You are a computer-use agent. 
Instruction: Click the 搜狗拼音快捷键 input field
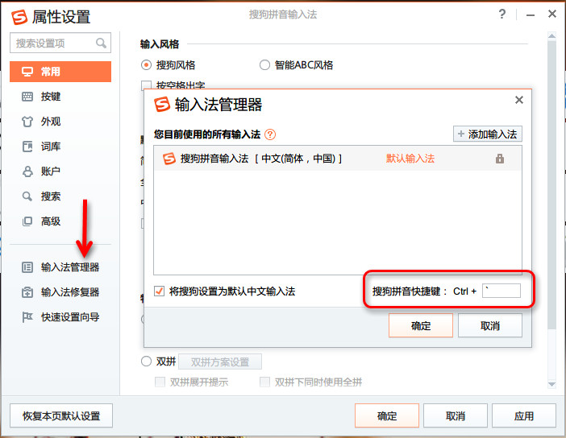point(501,291)
